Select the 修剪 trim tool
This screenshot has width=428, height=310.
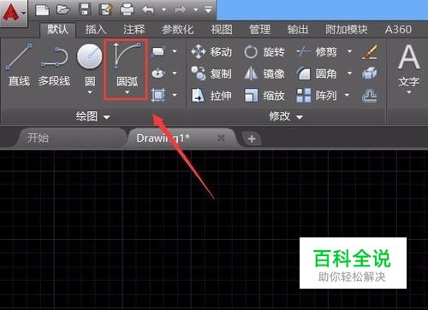tap(317, 52)
